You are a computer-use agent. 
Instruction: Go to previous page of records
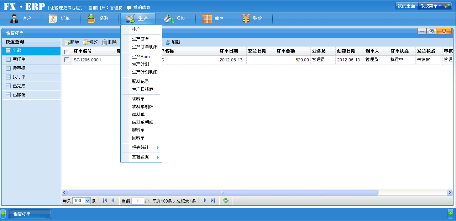[113, 200]
